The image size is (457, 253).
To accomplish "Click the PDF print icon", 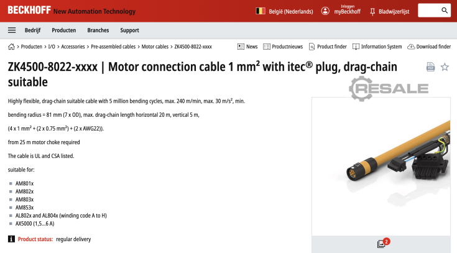I will [x=430, y=67].
